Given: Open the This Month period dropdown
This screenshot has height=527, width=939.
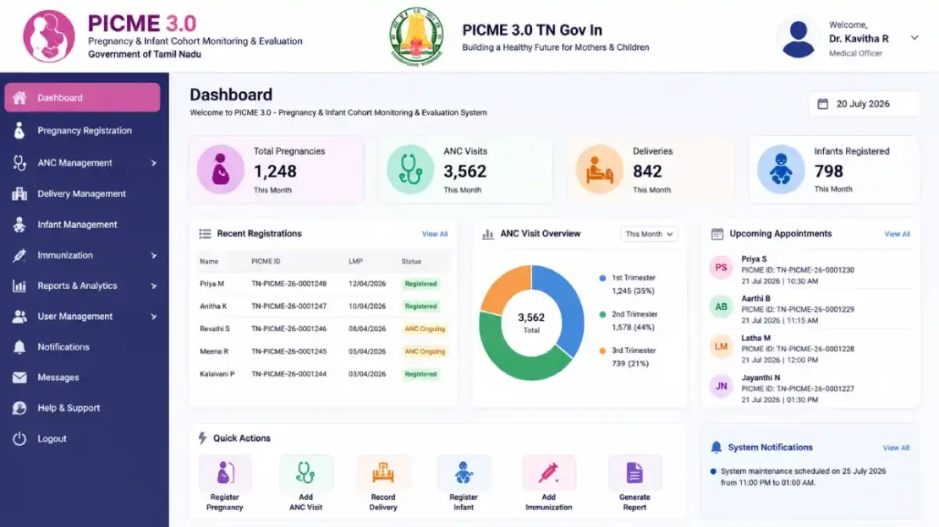Looking at the screenshot, I should [x=649, y=234].
